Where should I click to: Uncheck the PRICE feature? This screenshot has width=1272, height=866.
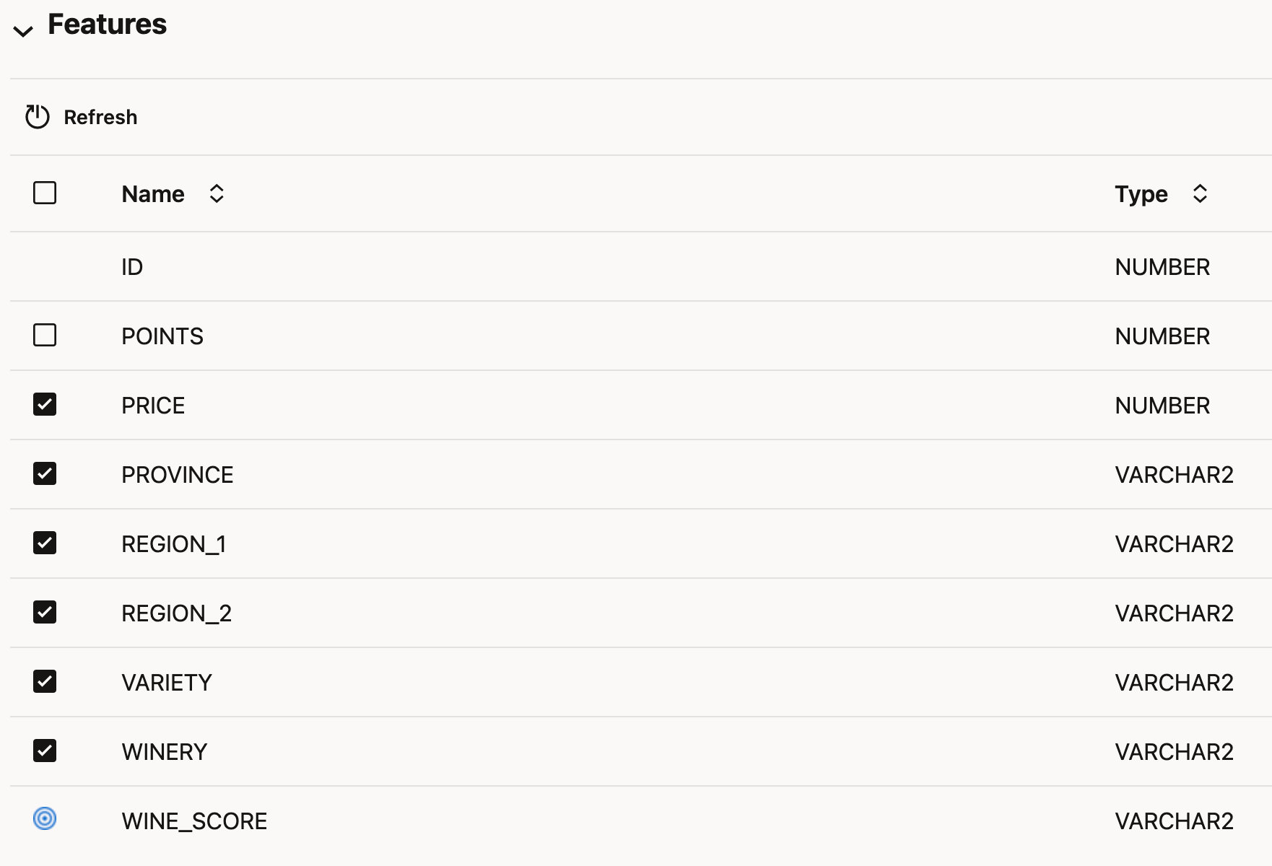(45, 405)
